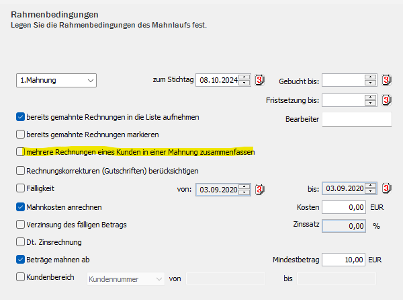Click the Kosten amount field
The image size is (403, 300).
tap(344, 207)
